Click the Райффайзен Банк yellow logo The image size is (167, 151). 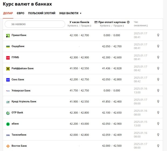(x=8, y=69)
